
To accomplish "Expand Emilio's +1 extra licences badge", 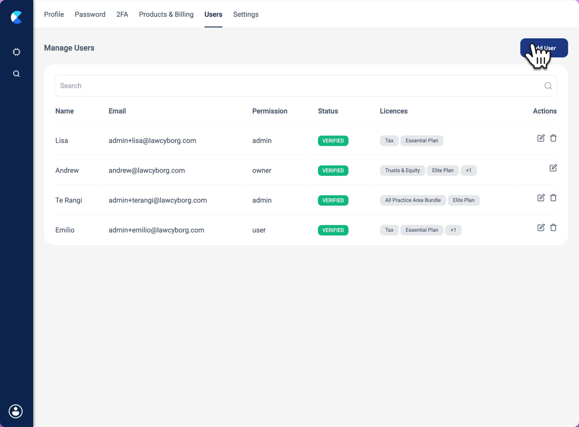I will pyautogui.click(x=453, y=230).
